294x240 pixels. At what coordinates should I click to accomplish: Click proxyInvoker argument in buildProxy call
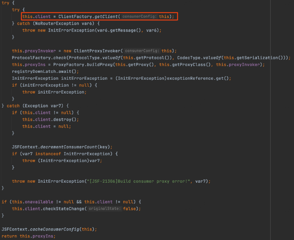click(x=244, y=65)
